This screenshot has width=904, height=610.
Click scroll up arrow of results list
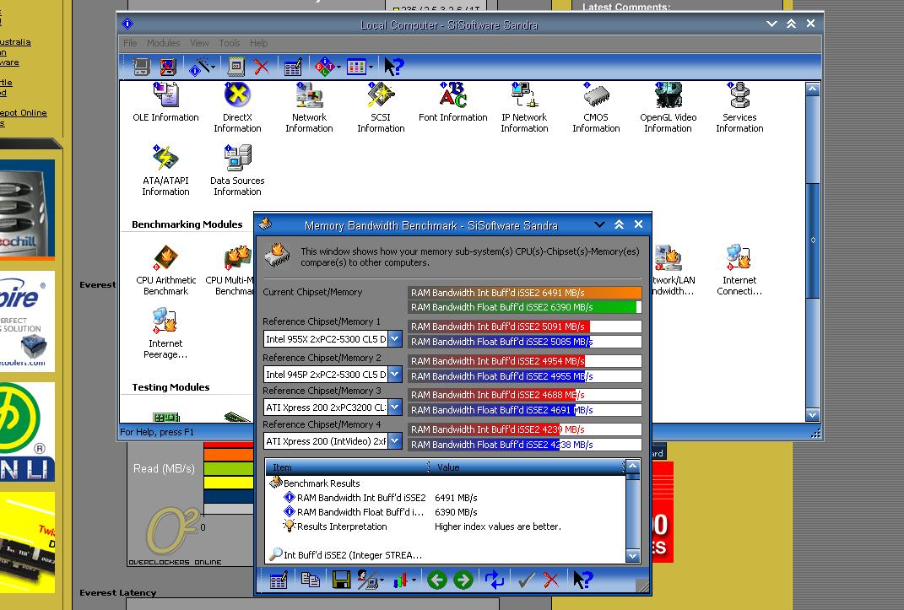coord(632,466)
